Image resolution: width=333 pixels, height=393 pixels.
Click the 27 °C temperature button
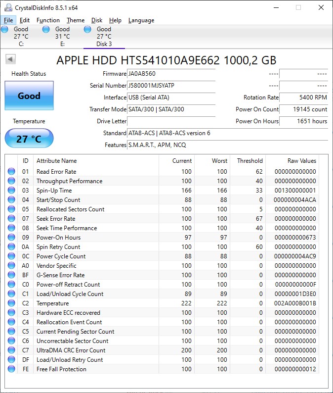(x=29, y=139)
